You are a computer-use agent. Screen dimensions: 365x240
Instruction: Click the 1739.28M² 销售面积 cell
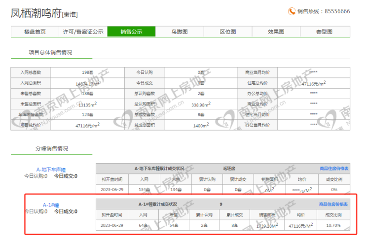coord(267,226)
